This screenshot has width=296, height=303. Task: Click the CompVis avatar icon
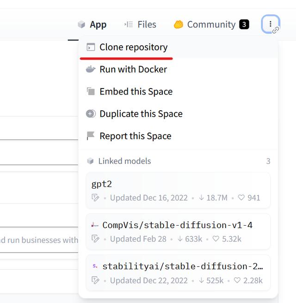[95, 225]
